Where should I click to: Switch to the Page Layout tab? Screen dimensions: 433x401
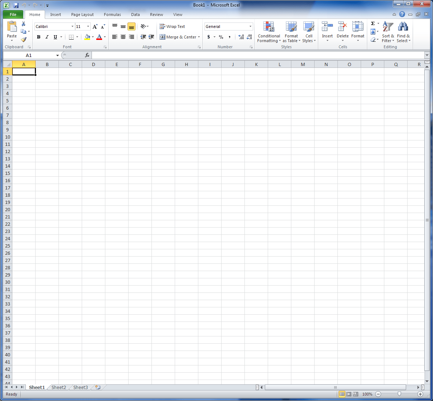[x=82, y=15]
